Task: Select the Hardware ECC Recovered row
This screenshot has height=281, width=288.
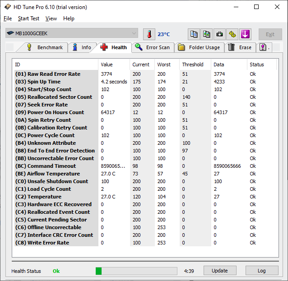Action: (x=145, y=204)
